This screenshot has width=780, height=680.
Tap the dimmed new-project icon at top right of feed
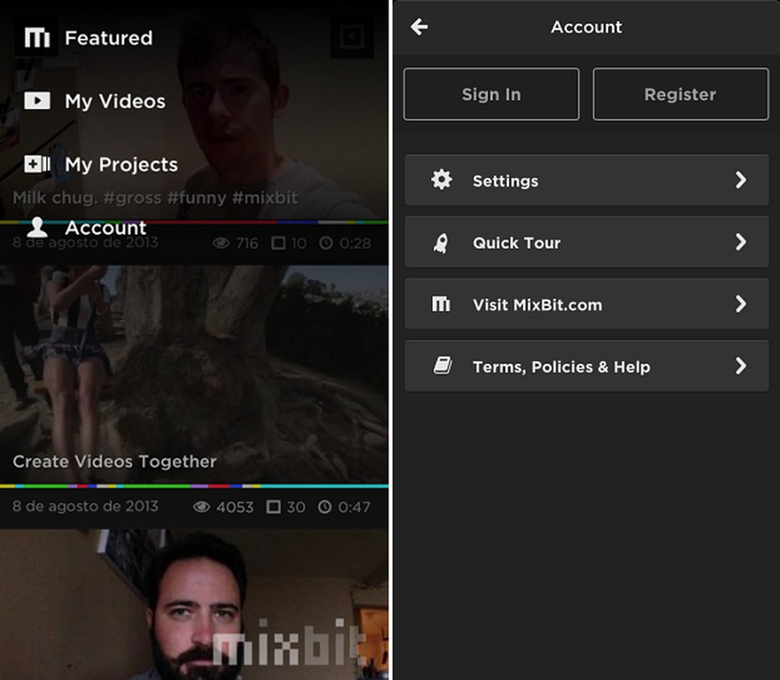[x=352, y=37]
